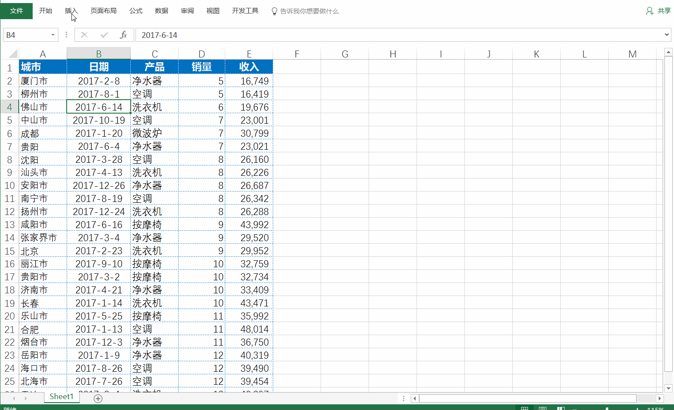Select the income cell 48,014
674x410 pixels.
(249, 329)
